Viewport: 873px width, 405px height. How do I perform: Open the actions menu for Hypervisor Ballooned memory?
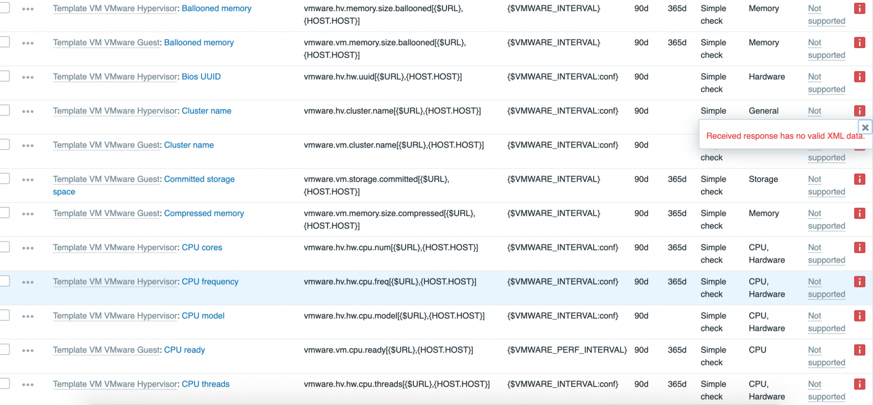pos(28,9)
